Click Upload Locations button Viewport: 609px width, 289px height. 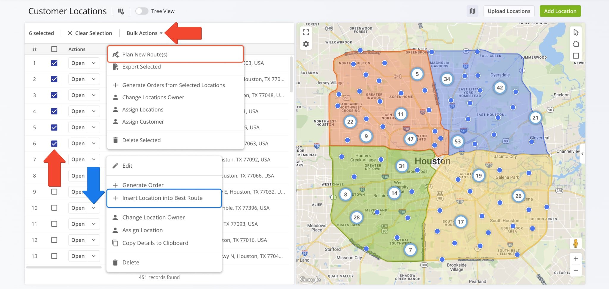tap(509, 11)
